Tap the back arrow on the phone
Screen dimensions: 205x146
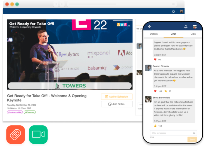(x=150, y=27)
